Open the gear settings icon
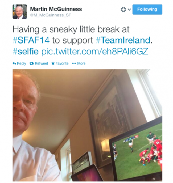This screenshot has width=173, height=183. tap(123, 10)
